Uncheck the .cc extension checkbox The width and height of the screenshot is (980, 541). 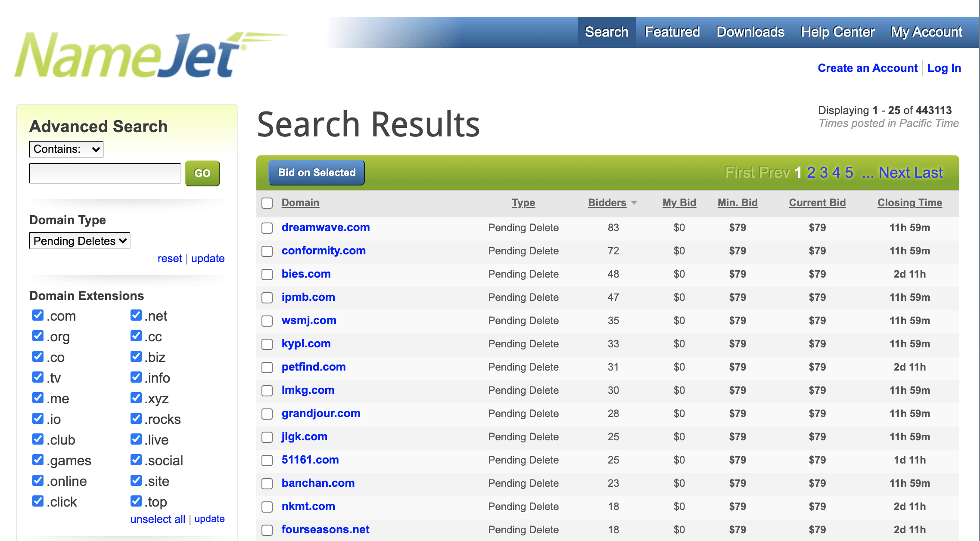(x=136, y=336)
